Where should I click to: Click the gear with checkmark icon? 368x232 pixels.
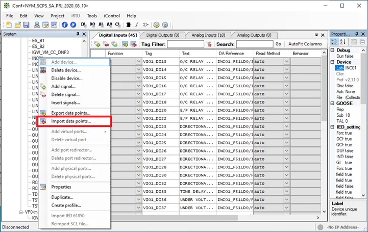tap(156, 24)
